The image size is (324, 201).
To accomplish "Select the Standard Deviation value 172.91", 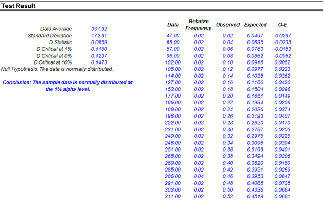I will [99, 36].
